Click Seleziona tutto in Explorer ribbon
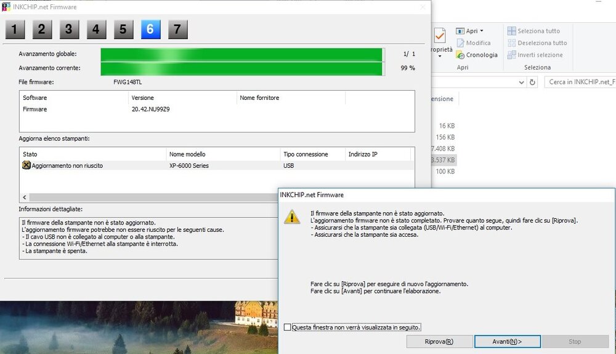Image resolution: width=616 pixels, height=354 pixels. [538, 31]
